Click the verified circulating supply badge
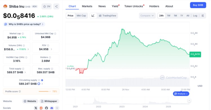This screenshot has height=110, width=211. click(x=42, y=80)
